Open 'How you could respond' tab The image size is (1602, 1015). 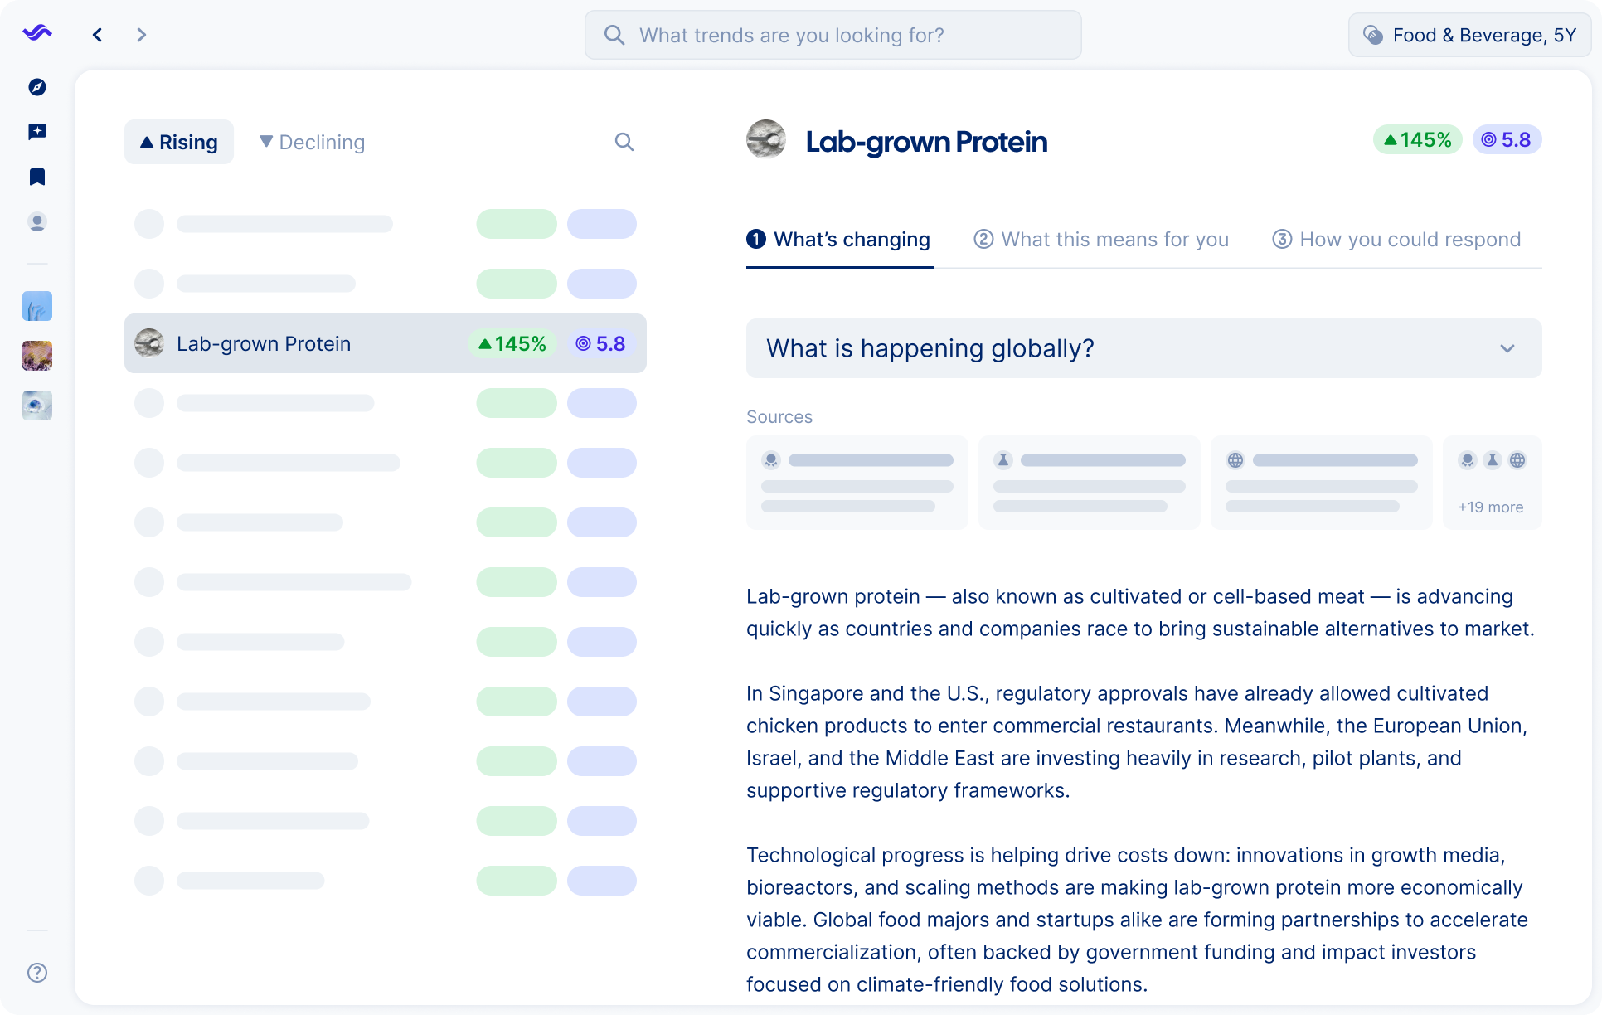click(1396, 240)
